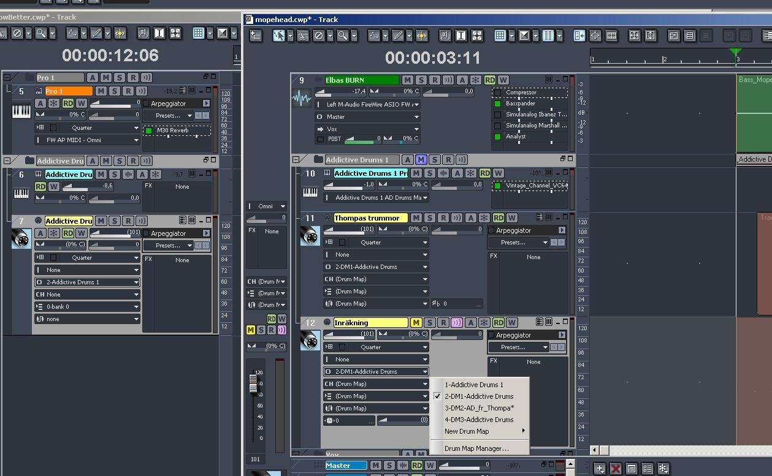Arm the Elbas BURN track for recording
The height and width of the screenshot is (476, 772).
pos(435,80)
